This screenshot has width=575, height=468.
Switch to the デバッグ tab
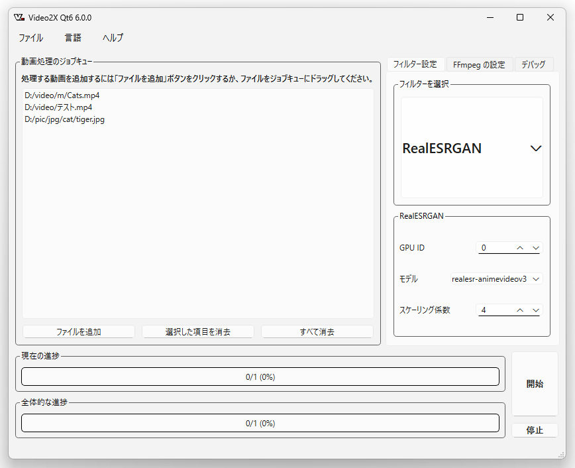point(533,64)
